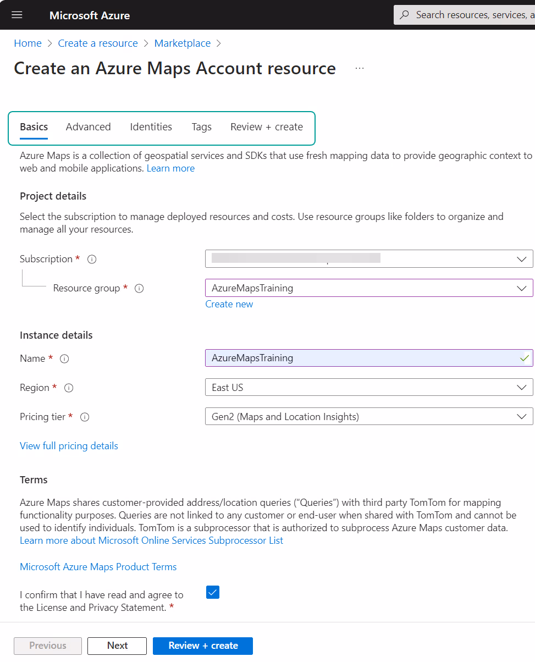Click the blue Review + create button
This screenshot has width=535, height=662.
tap(203, 646)
